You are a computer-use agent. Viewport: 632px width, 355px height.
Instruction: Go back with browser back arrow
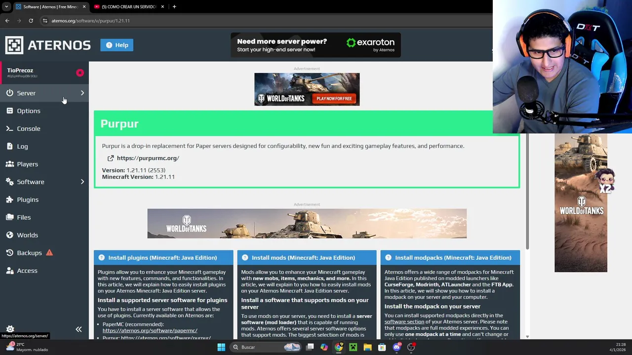tap(7, 21)
